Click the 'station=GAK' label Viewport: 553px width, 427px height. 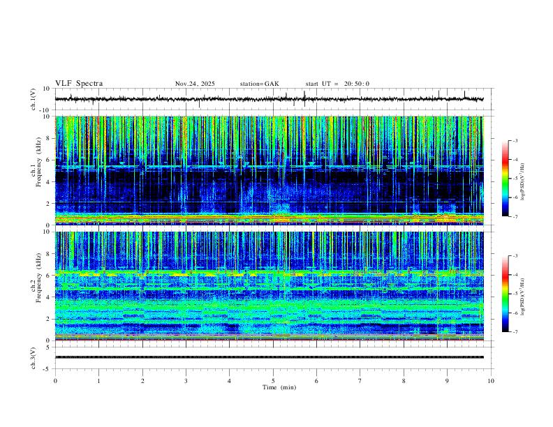pos(259,84)
